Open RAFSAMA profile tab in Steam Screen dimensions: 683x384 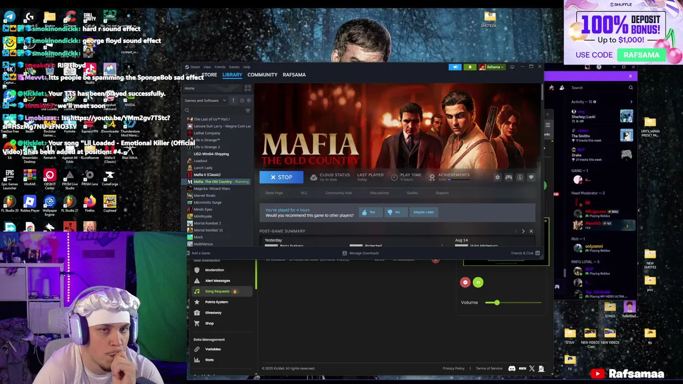[294, 75]
